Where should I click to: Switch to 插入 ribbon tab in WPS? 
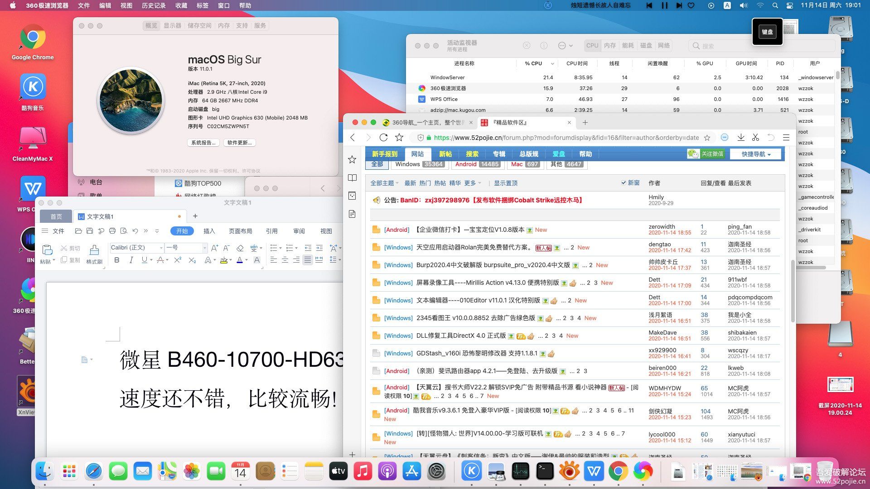pos(209,231)
